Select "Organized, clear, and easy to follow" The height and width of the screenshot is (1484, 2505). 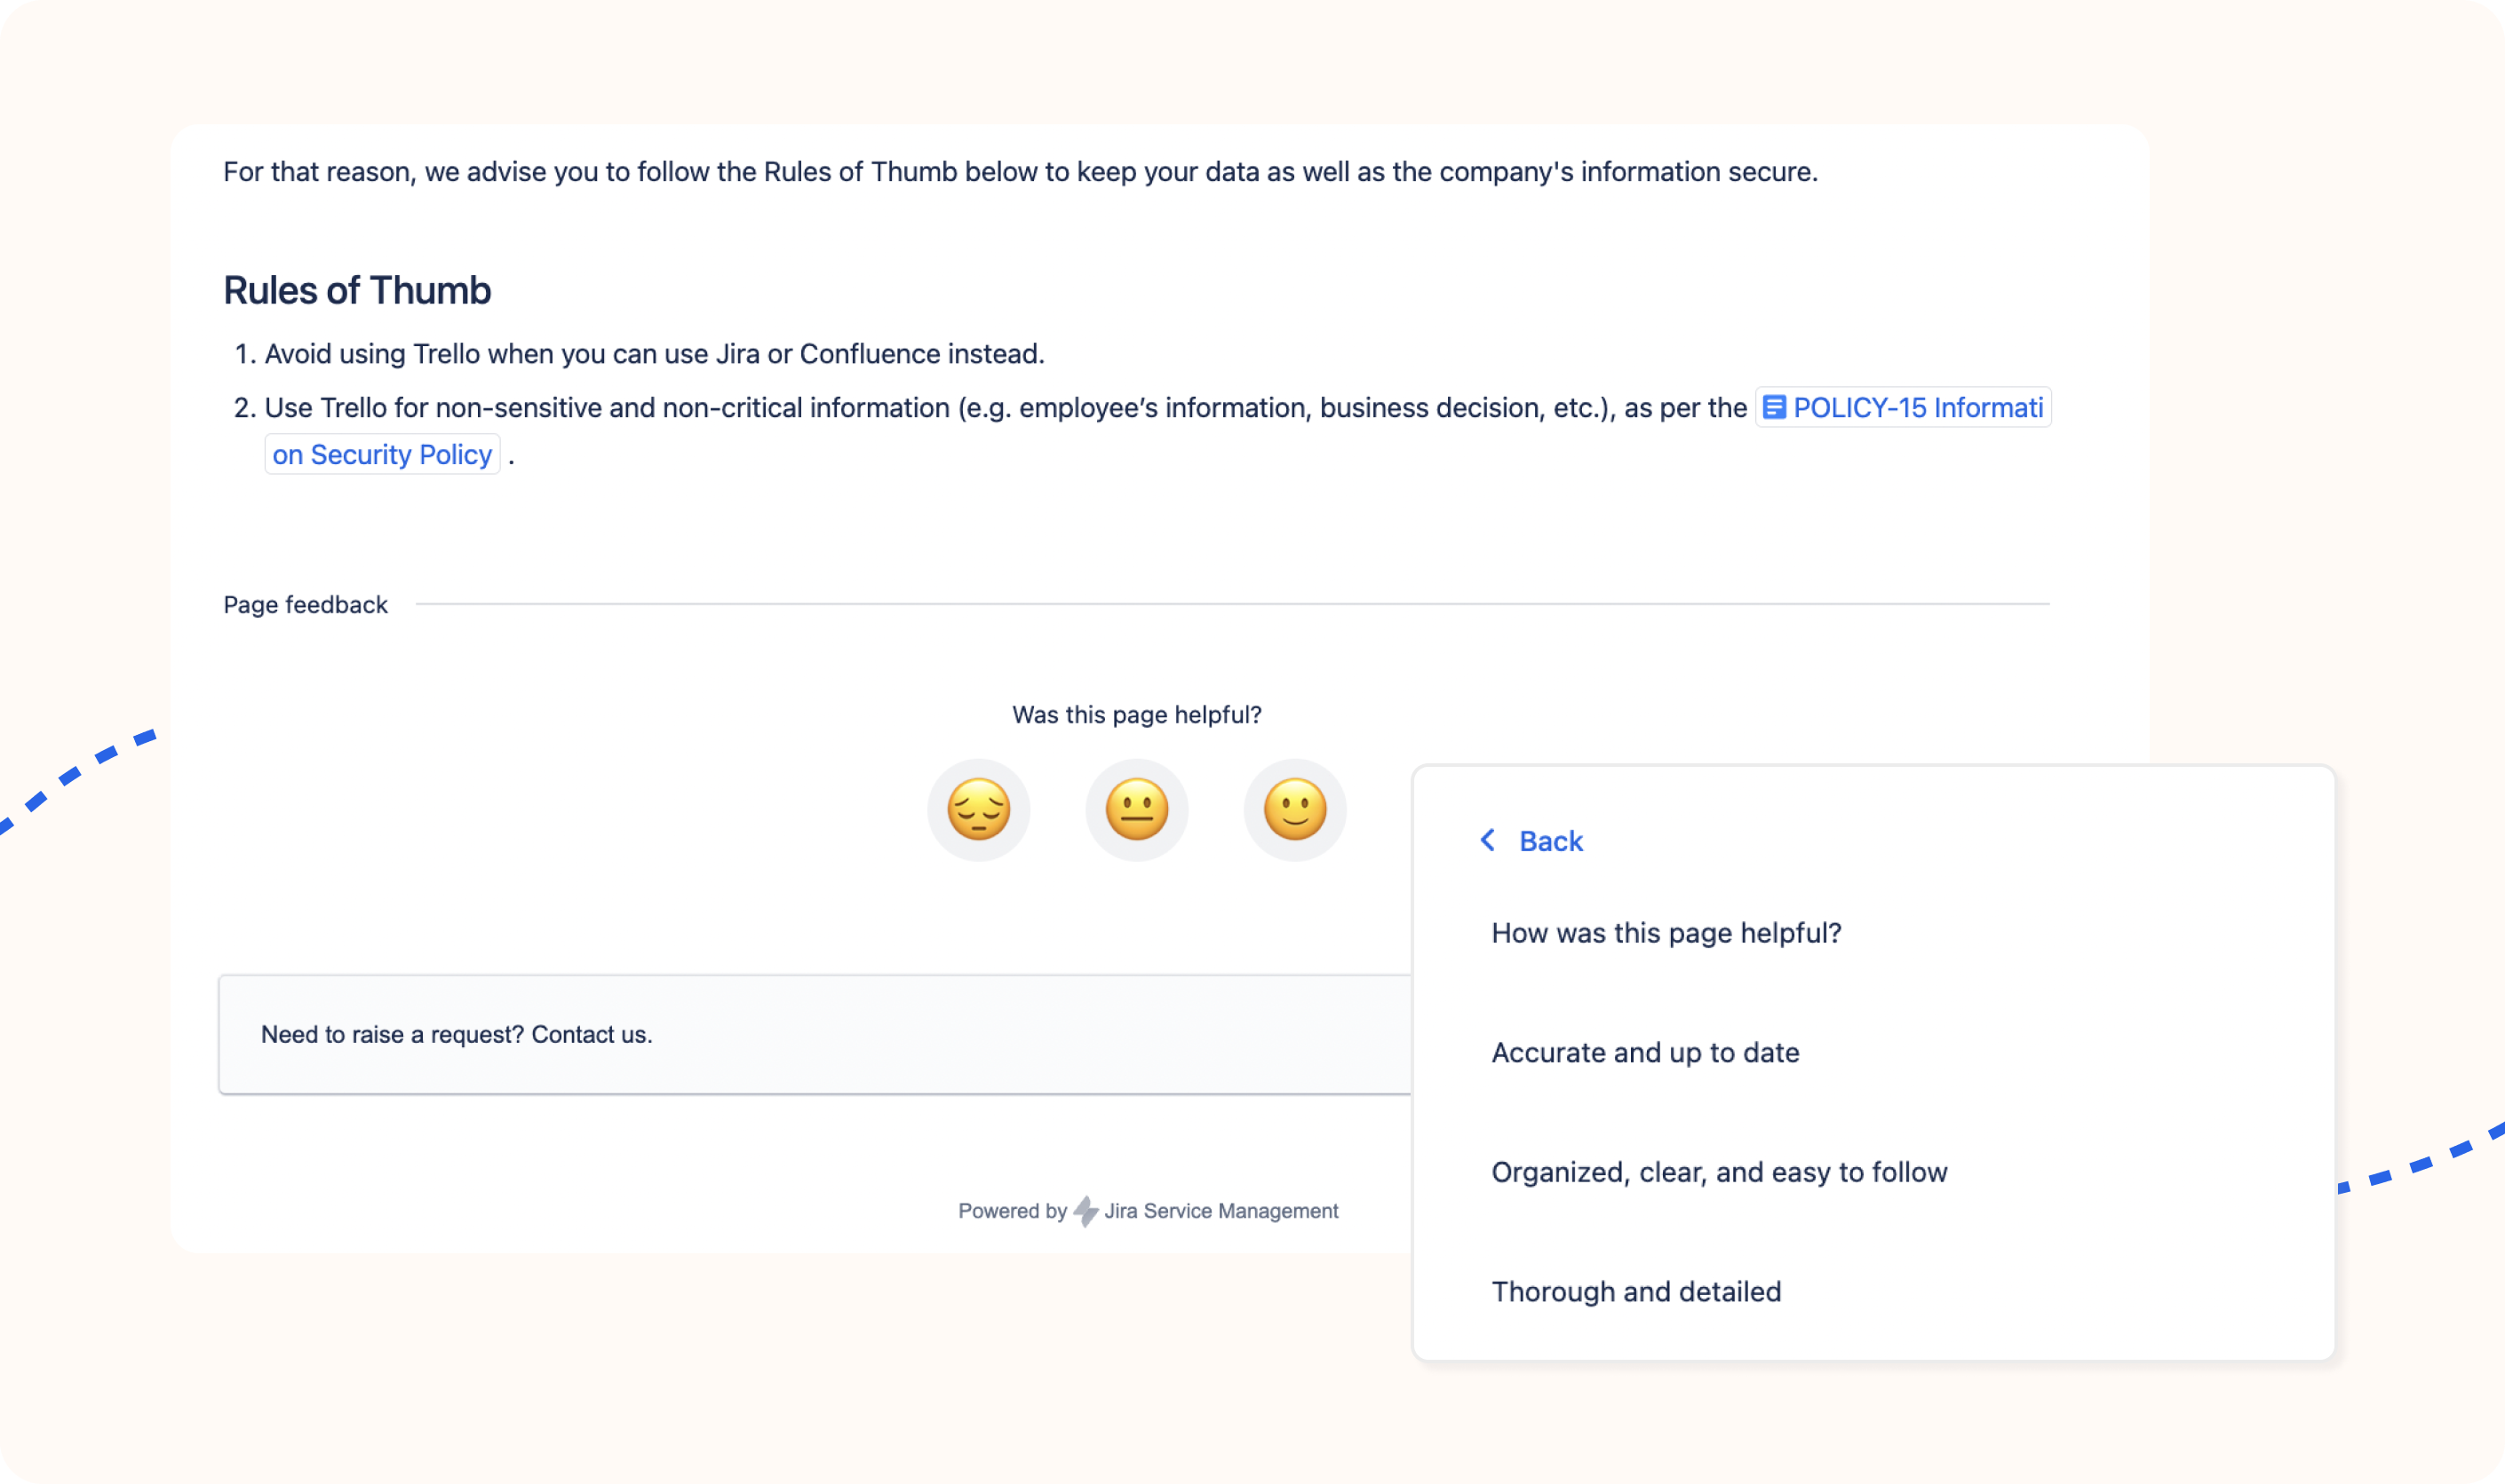click(1720, 1171)
